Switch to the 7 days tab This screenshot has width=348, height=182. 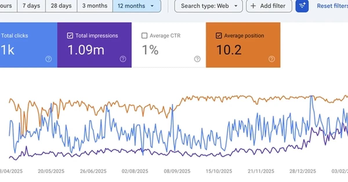coord(31,6)
